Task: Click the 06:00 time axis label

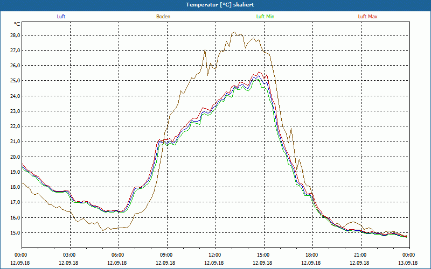Action: [x=119, y=255]
